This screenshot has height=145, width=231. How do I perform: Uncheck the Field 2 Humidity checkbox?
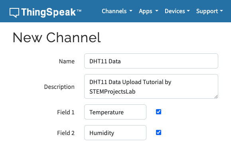click(158, 133)
